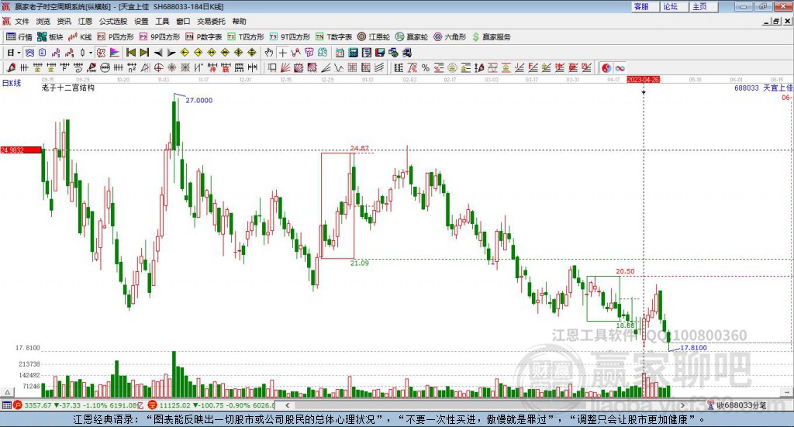
Task: Select the zigzag wave line tool
Action: 339,67
